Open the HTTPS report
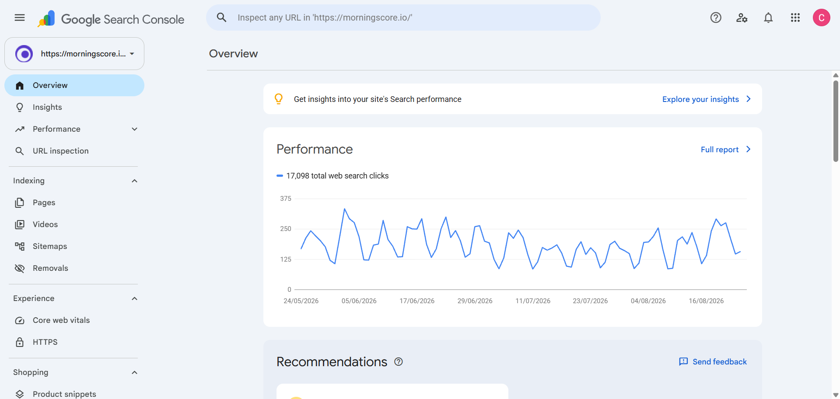Viewport: 840px width, 399px height. click(x=74, y=342)
